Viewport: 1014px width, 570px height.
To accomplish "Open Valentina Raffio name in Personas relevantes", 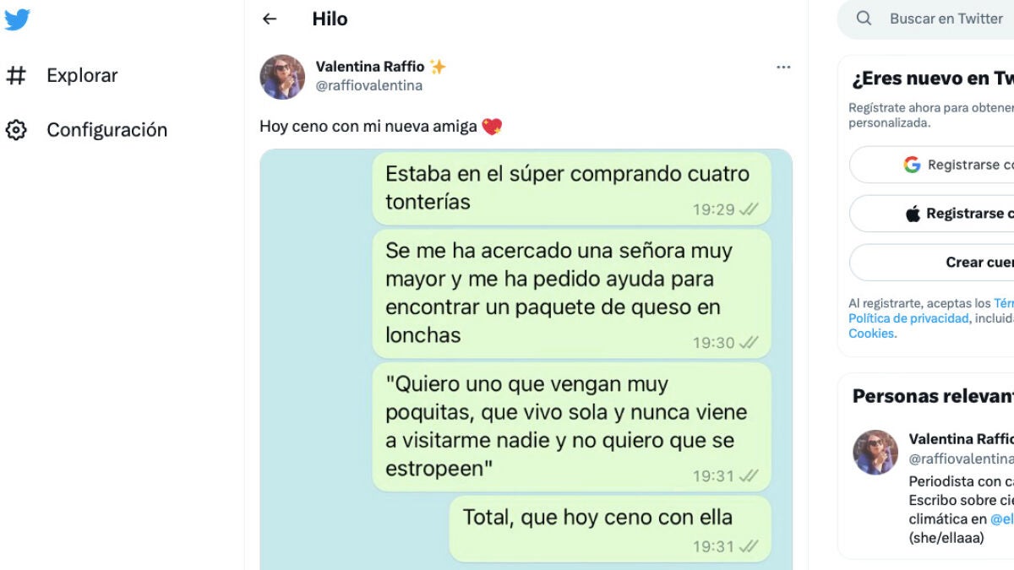I will point(961,439).
